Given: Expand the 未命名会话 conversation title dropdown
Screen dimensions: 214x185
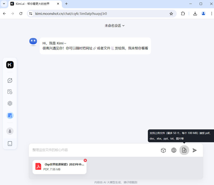Looking at the screenshot, I should (x=114, y=26).
